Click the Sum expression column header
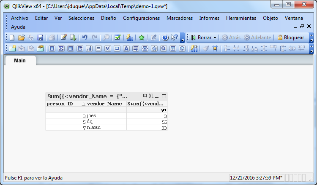 147,104
